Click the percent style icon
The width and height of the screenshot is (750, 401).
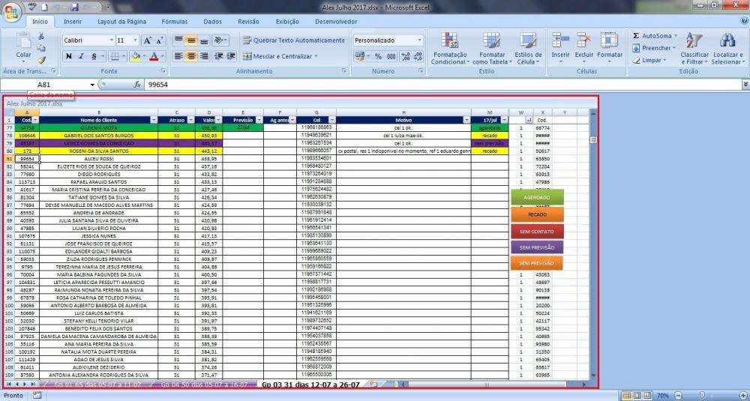pyautogui.click(x=378, y=56)
